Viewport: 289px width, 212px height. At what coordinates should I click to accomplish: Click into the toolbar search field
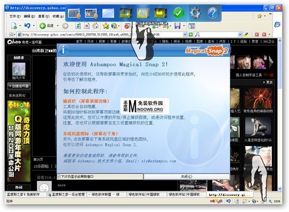(219, 35)
